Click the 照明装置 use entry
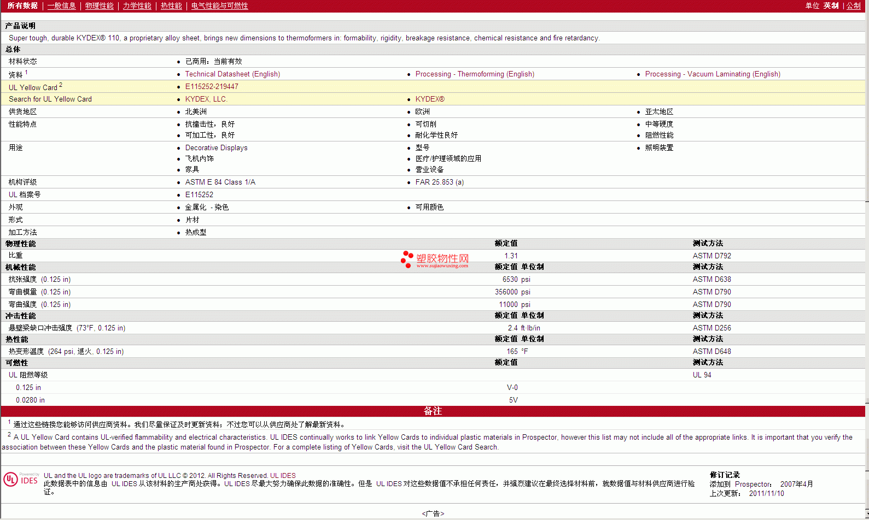The width and height of the screenshot is (869, 520). (659, 147)
